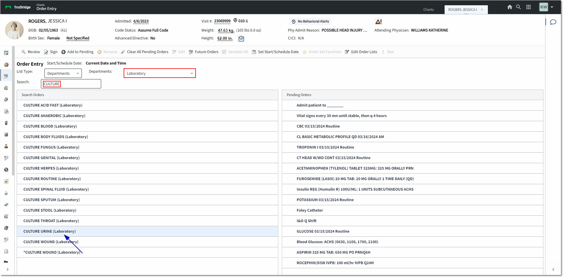The height and width of the screenshot is (277, 563).
Task: Click the second left sidebar icon below the chart icon
Action: tap(6, 65)
